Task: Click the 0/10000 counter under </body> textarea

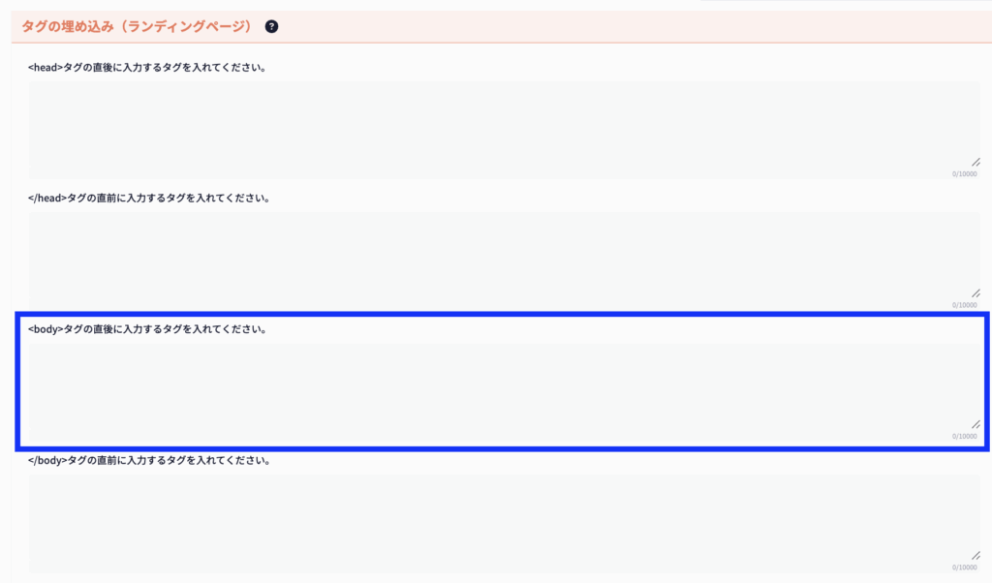Action: pos(964,567)
